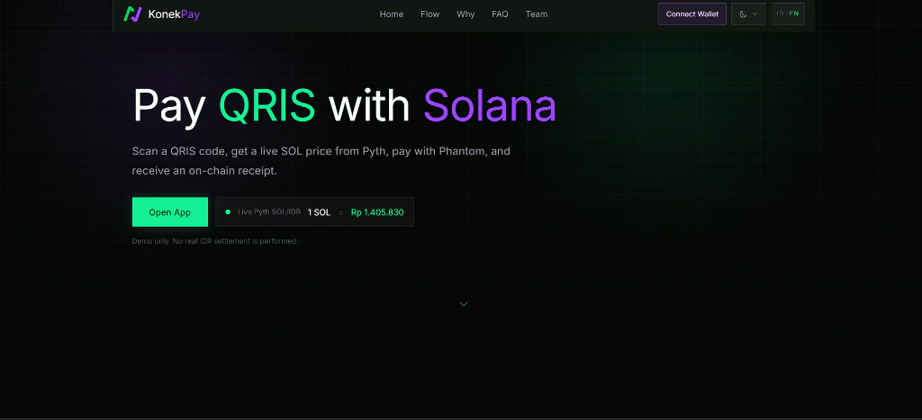922x420 pixels.
Task: Launch the app with Open App
Action: pos(170,212)
